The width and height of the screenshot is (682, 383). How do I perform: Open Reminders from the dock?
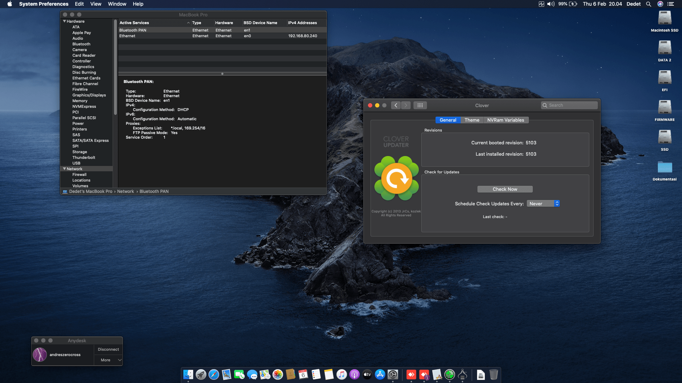tap(316, 374)
